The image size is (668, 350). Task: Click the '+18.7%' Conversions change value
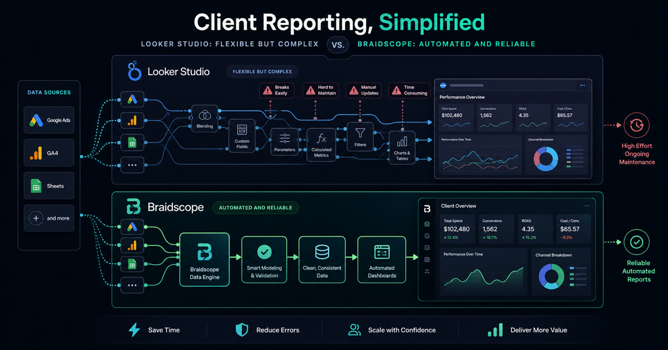point(490,238)
